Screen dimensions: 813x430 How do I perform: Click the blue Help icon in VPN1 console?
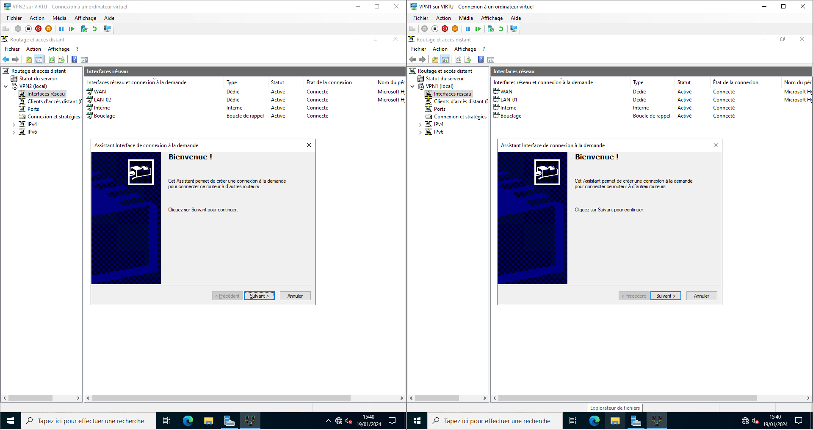pos(481,60)
